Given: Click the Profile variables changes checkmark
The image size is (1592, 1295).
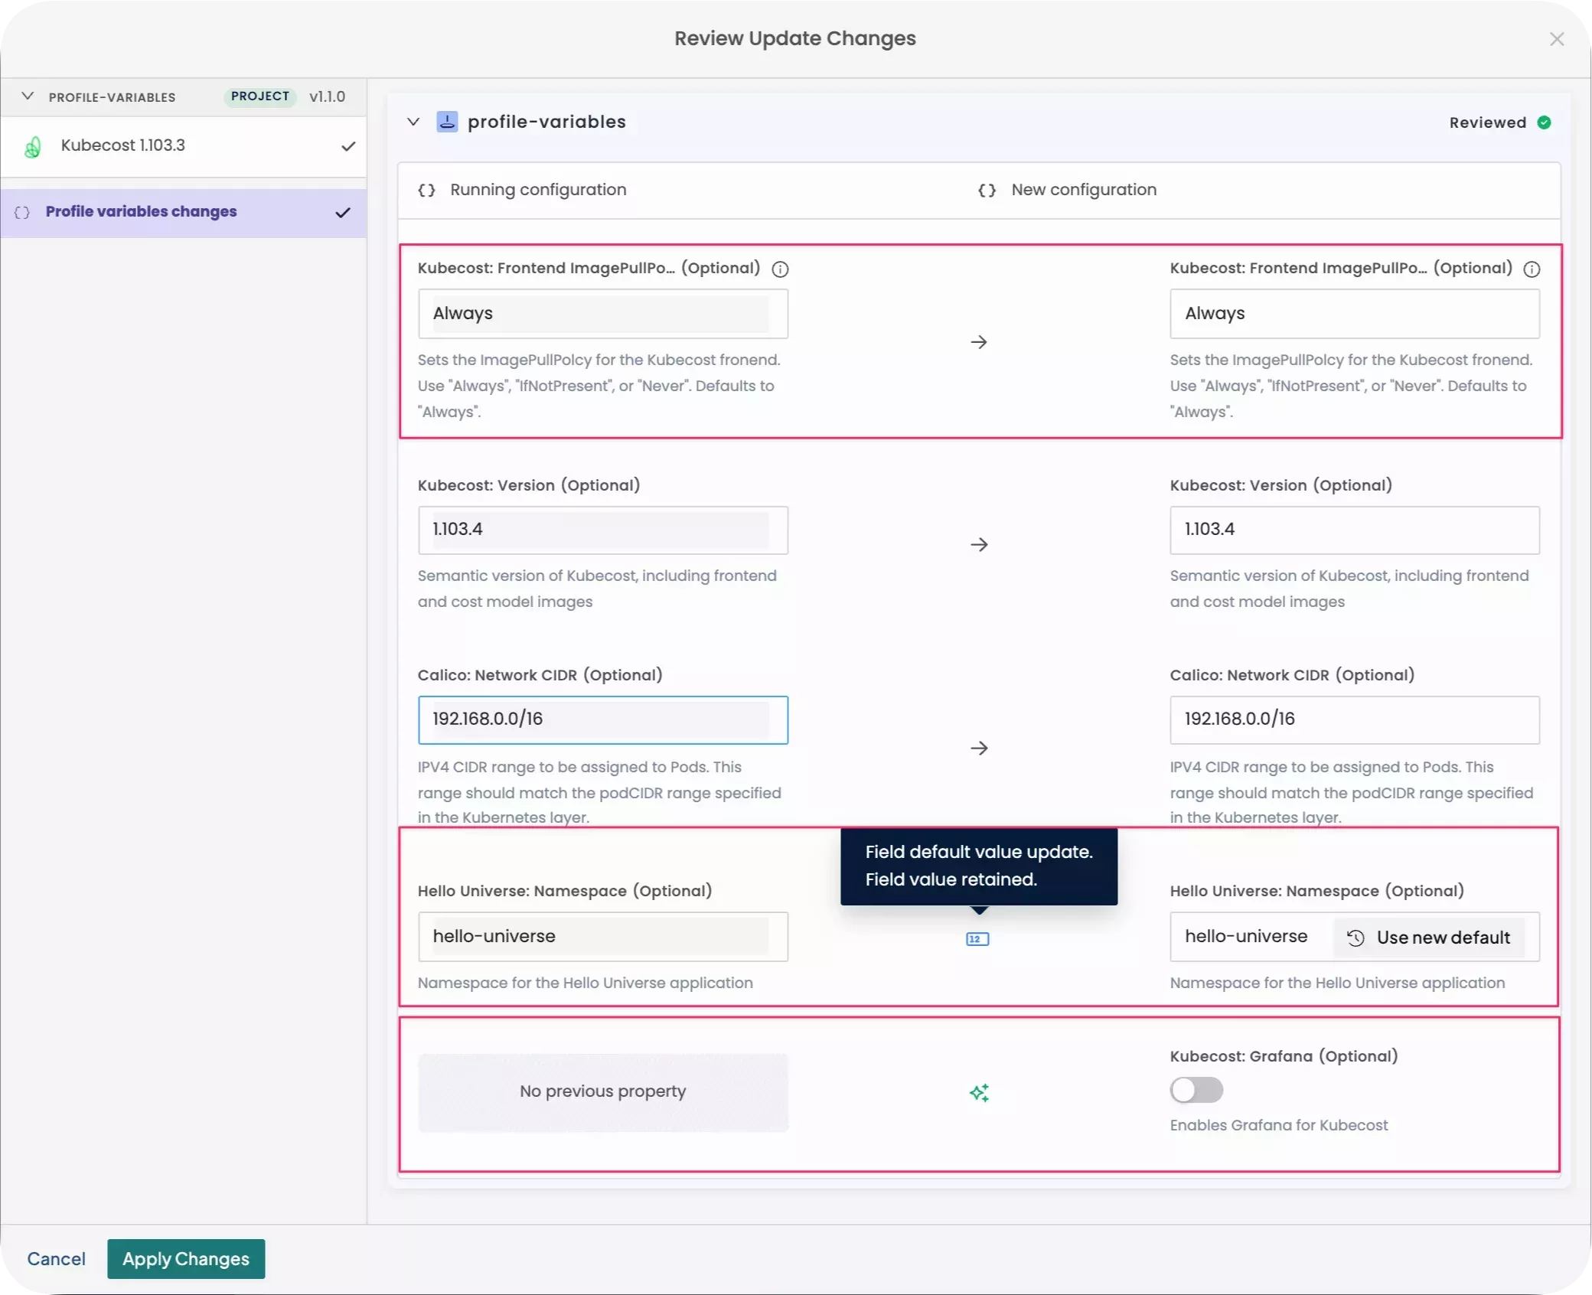Looking at the screenshot, I should point(343,212).
